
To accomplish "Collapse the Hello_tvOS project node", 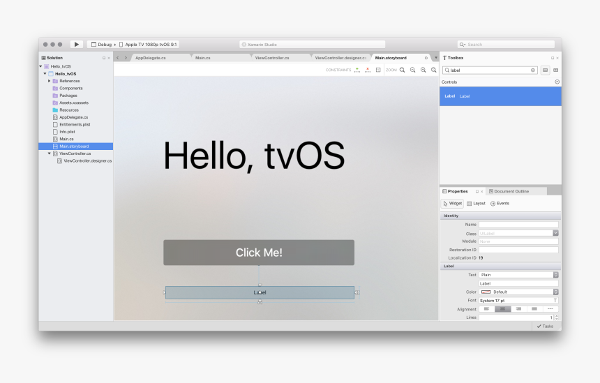I will 45,74.
